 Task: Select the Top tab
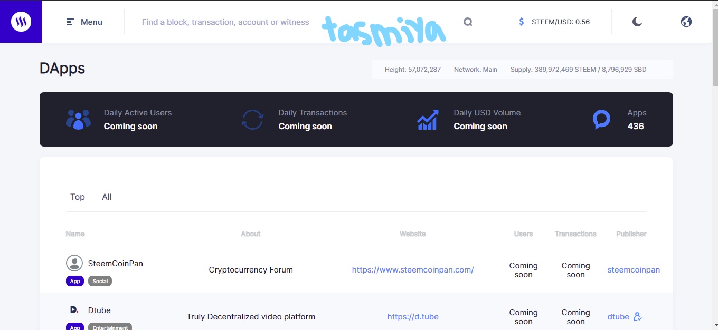[78, 197]
